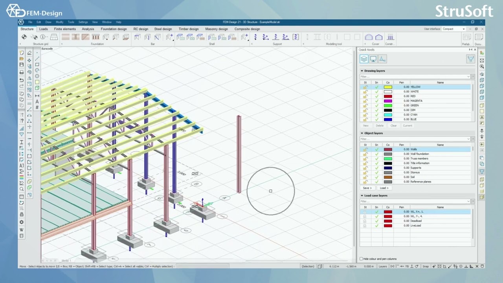Click the W icon in left toolbar
503x283 pixels.
click(x=22, y=230)
